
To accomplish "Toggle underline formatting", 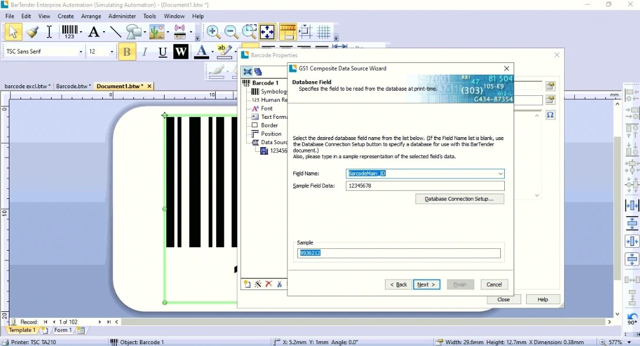I will pyautogui.click(x=162, y=52).
